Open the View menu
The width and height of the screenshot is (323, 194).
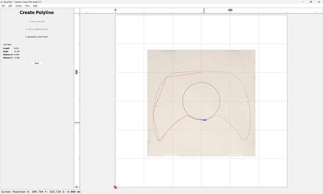(x=28, y=6)
